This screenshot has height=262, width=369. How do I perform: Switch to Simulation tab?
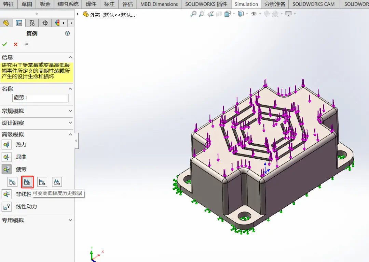[246, 4]
